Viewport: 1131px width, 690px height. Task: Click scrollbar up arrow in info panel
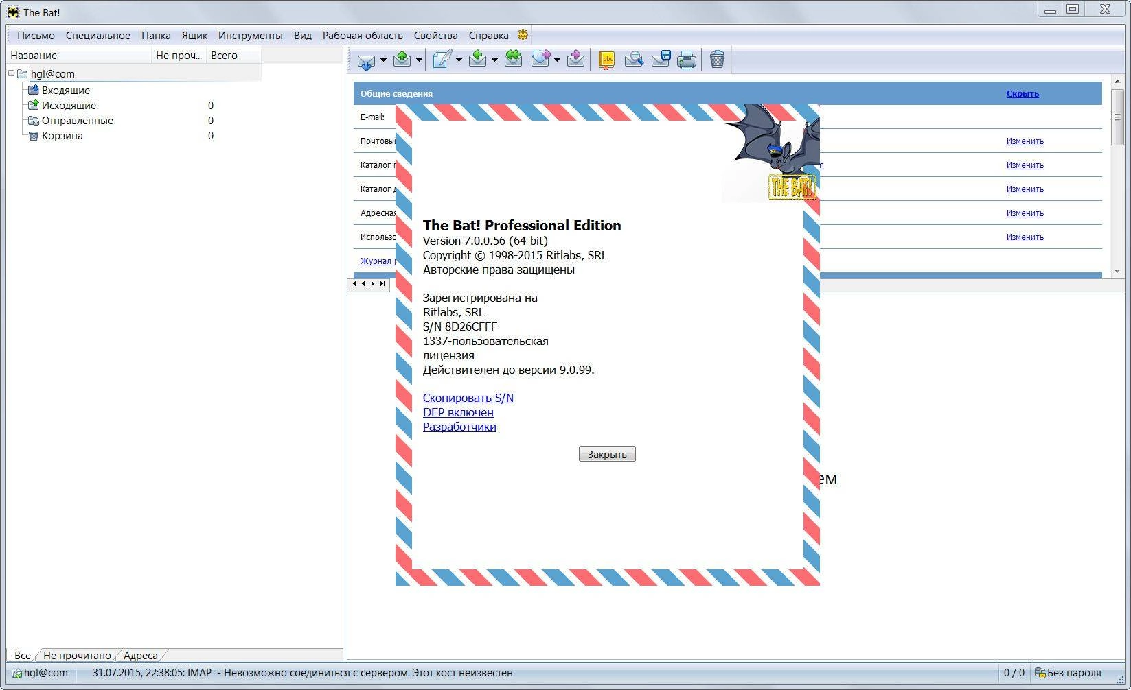(1117, 82)
